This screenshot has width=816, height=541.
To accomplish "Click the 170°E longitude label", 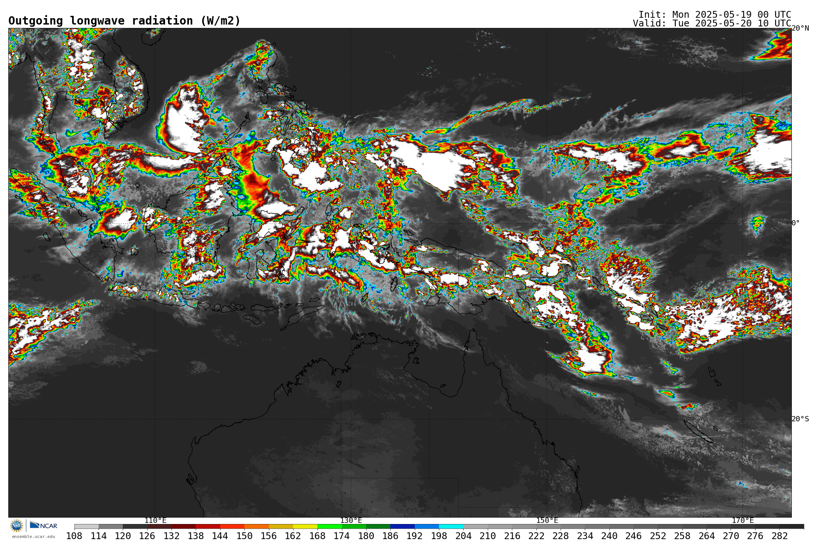I will tap(743, 521).
